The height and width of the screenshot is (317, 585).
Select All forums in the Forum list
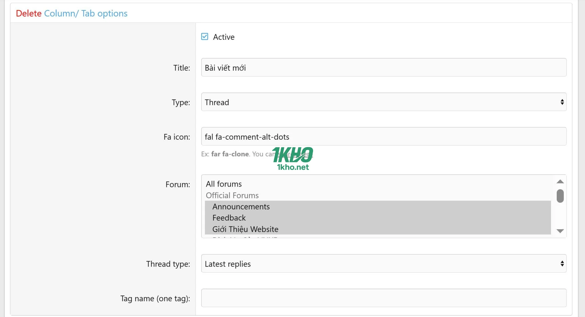pyautogui.click(x=224, y=184)
